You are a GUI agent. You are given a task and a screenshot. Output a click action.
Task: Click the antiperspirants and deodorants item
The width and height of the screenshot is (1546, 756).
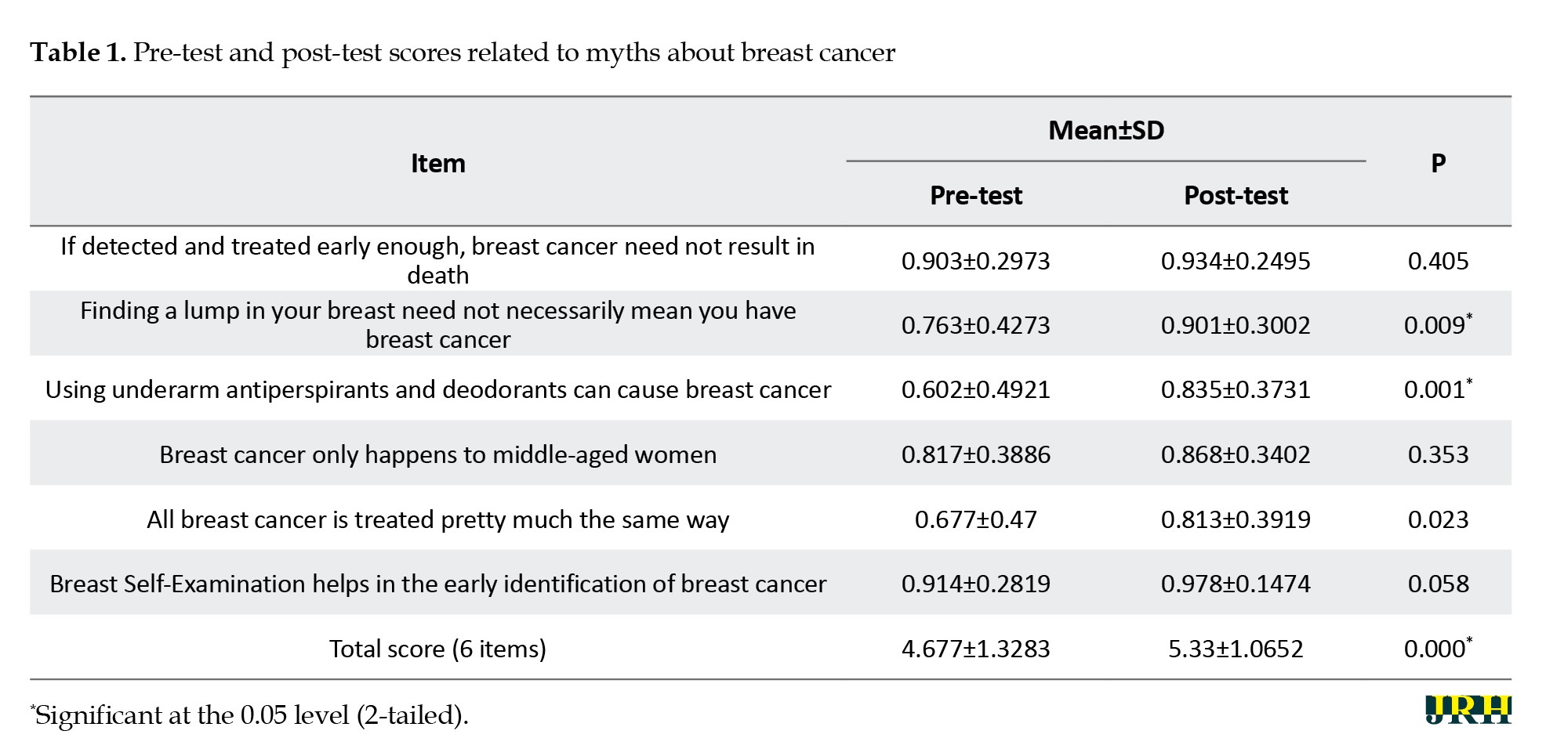coord(437,389)
